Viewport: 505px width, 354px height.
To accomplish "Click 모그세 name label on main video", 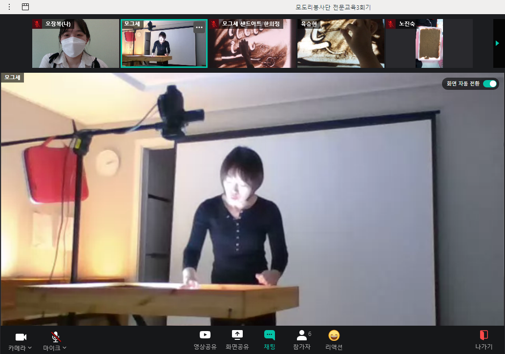I will [x=13, y=78].
